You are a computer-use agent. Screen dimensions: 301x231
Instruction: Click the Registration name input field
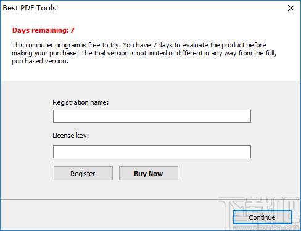pos(152,116)
